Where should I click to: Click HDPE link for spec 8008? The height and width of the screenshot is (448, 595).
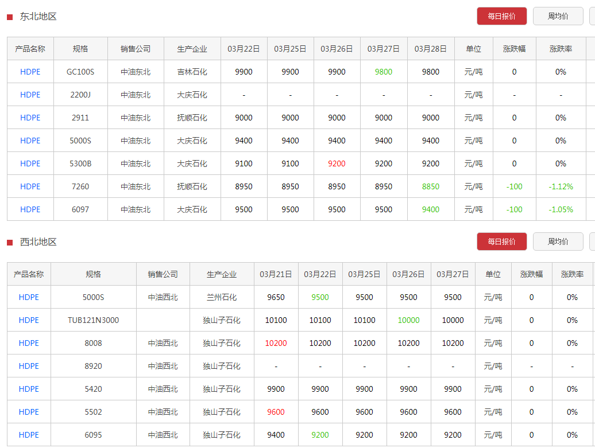(x=29, y=343)
